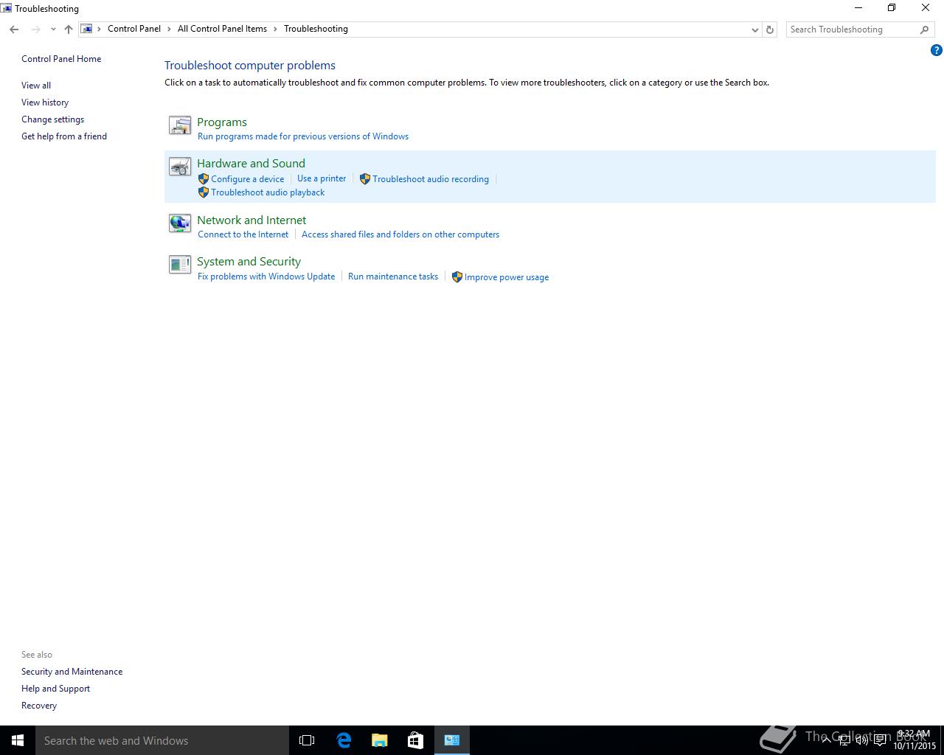The width and height of the screenshot is (944, 755).
Task: Click the address bar location icon
Action: (x=87, y=29)
